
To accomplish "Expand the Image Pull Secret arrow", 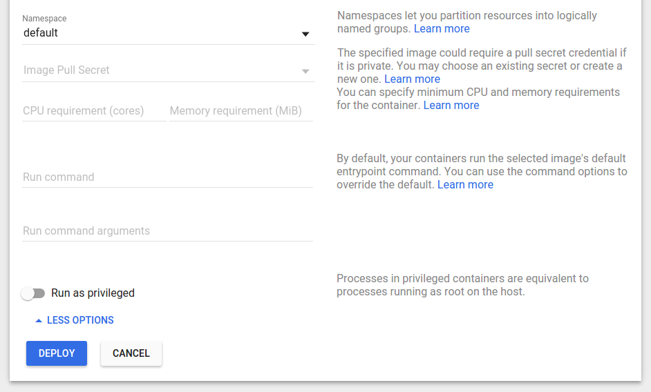I will tap(305, 71).
